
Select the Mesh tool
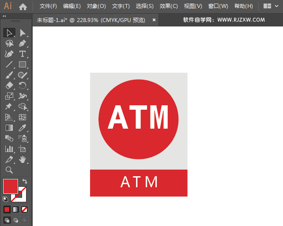coord(23,117)
